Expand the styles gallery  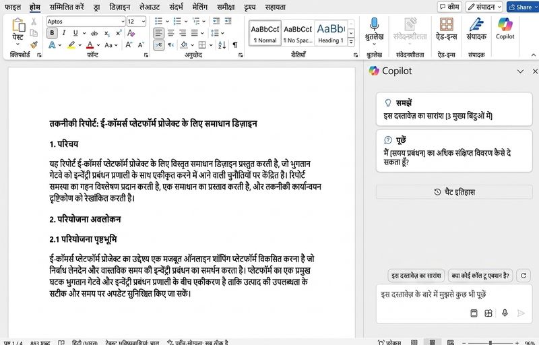[351, 42]
